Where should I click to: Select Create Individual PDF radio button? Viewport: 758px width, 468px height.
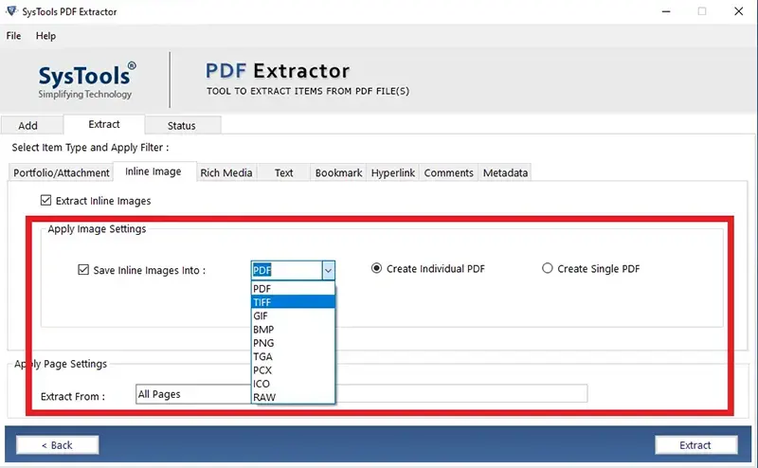(376, 268)
